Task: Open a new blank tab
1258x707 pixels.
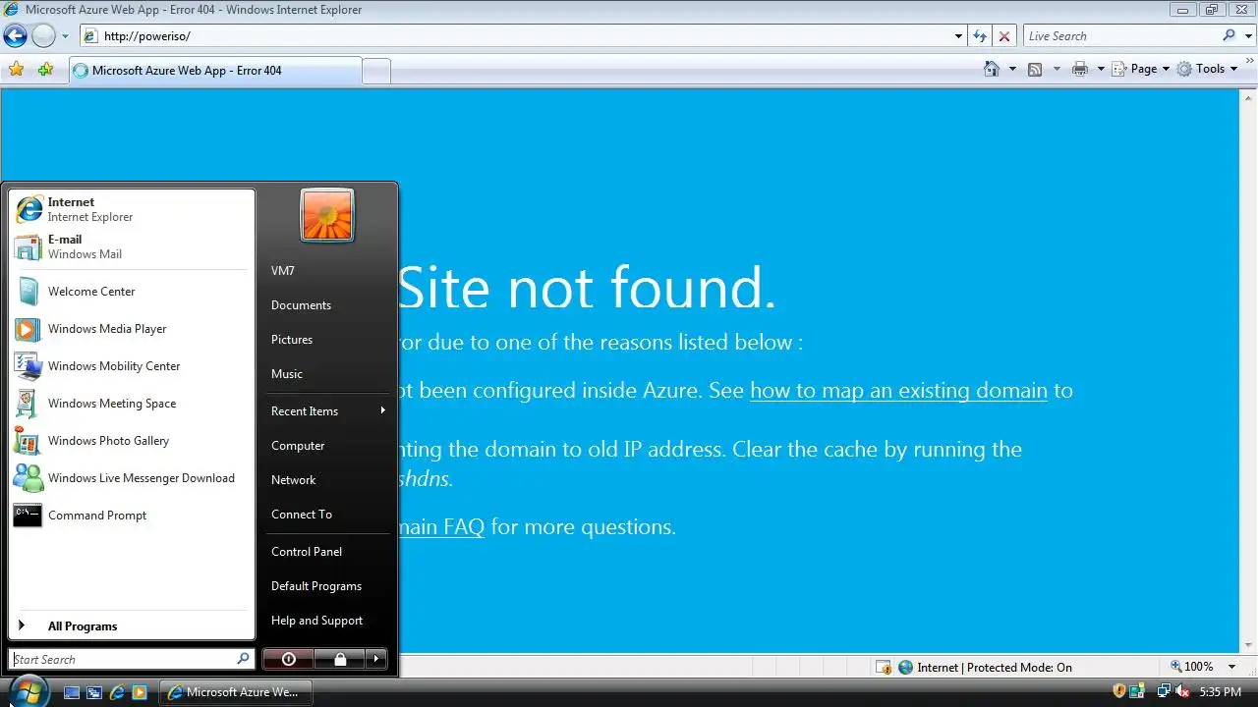Action: click(x=376, y=71)
